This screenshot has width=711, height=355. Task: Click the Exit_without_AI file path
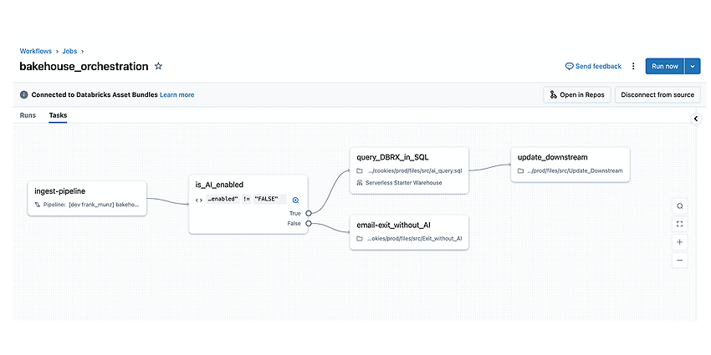(x=414, y=238)
